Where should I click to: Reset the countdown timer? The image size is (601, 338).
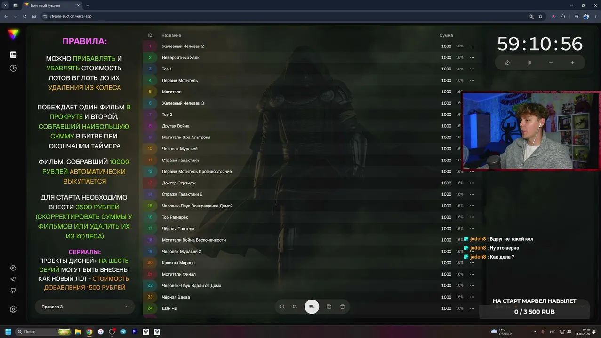[x=507, y=62]
